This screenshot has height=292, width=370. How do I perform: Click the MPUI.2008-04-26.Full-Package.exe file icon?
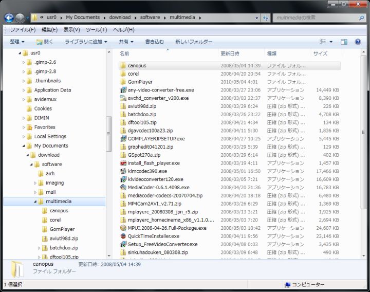pyautogui.click(x=123, y=228)
